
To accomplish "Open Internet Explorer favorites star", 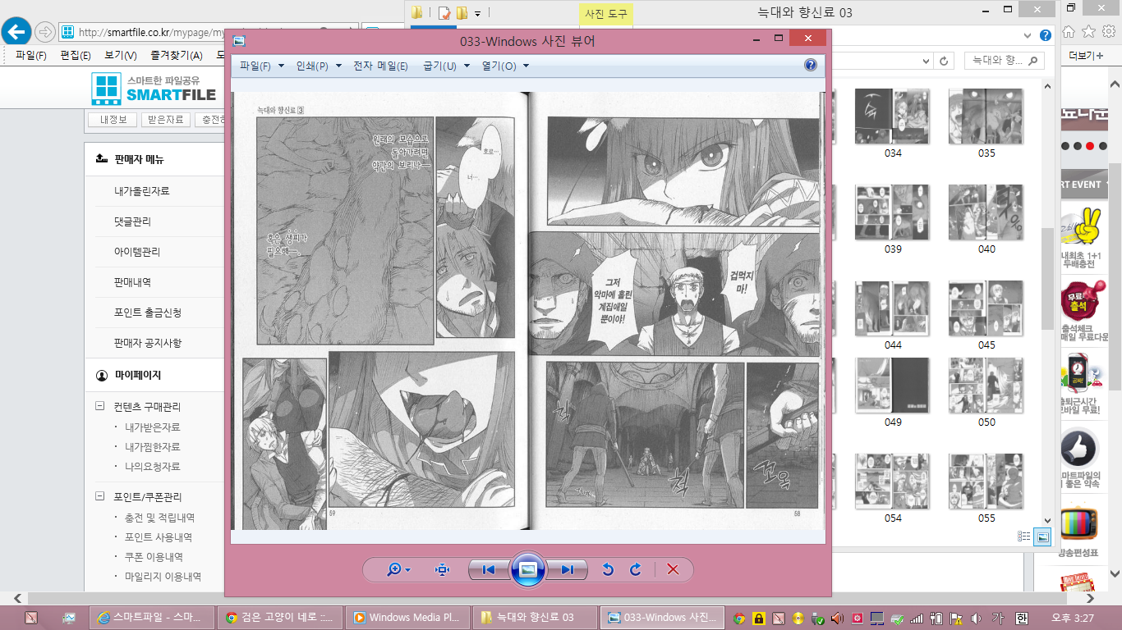I will click(1088, 32).
